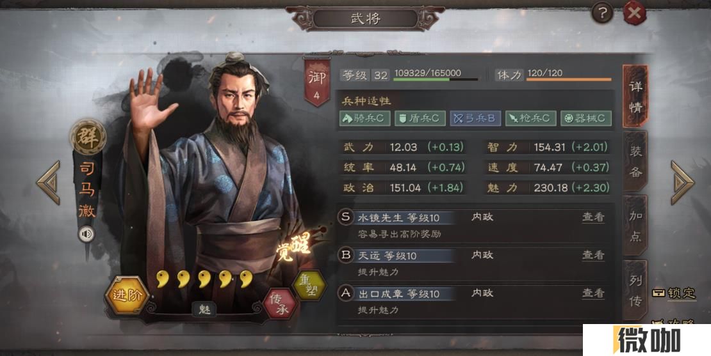The height and width of the screenshot is (356, 711).
Task: Open the 列传 tab
Action: [x=635, y=290]
